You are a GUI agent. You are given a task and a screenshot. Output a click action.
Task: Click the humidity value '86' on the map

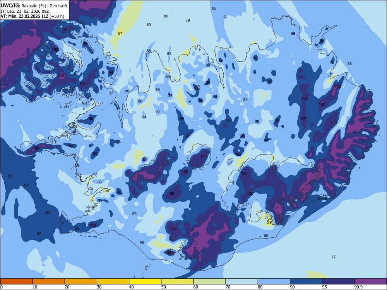pos(127,91)
